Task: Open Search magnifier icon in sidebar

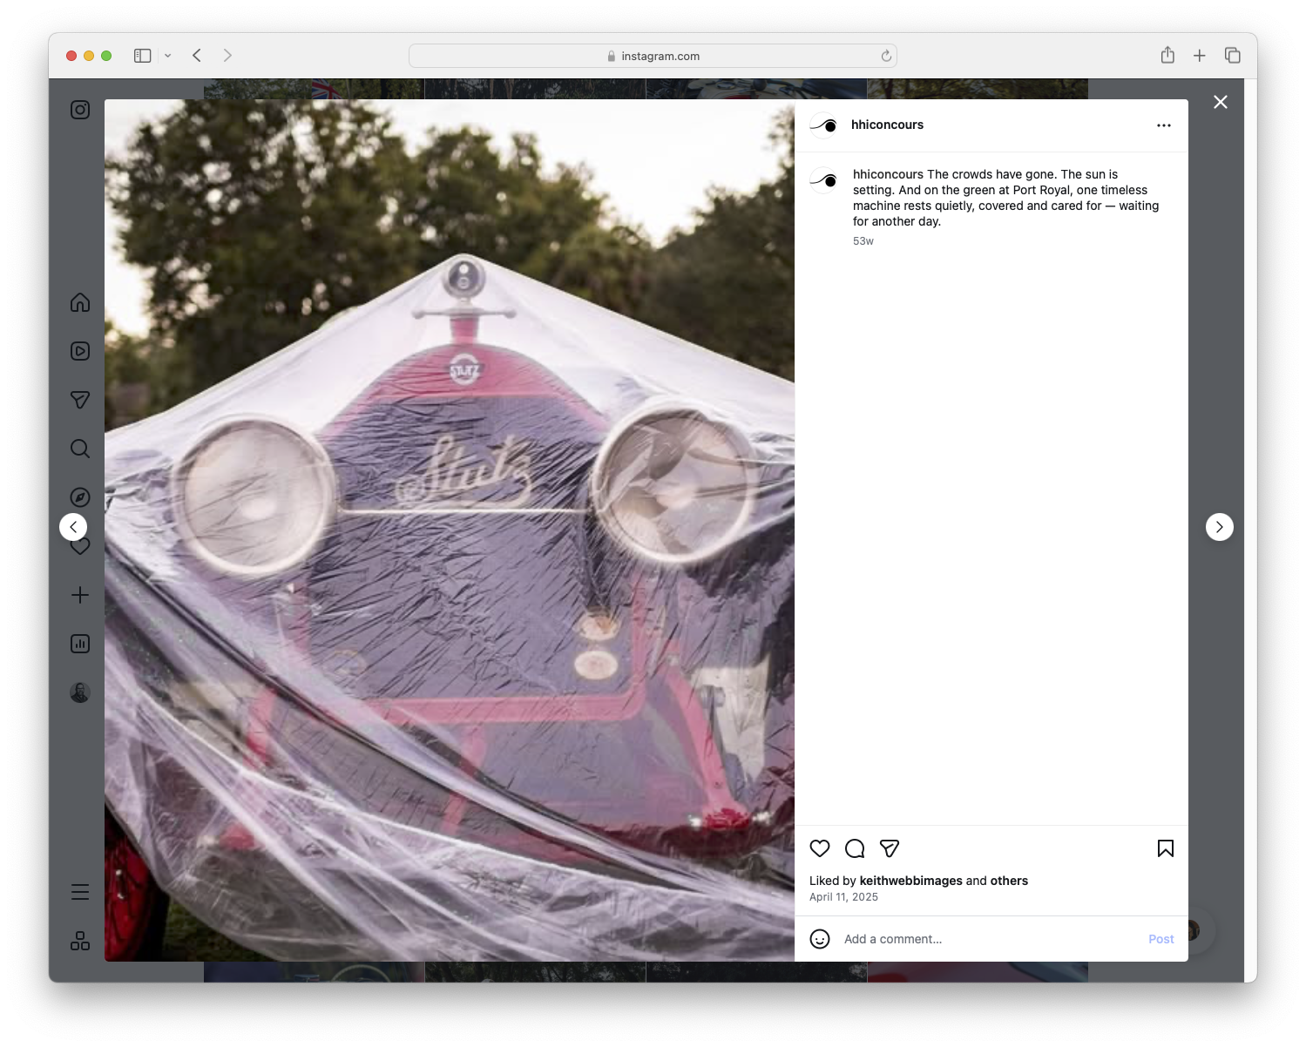Action: click(x=80, y=449)
